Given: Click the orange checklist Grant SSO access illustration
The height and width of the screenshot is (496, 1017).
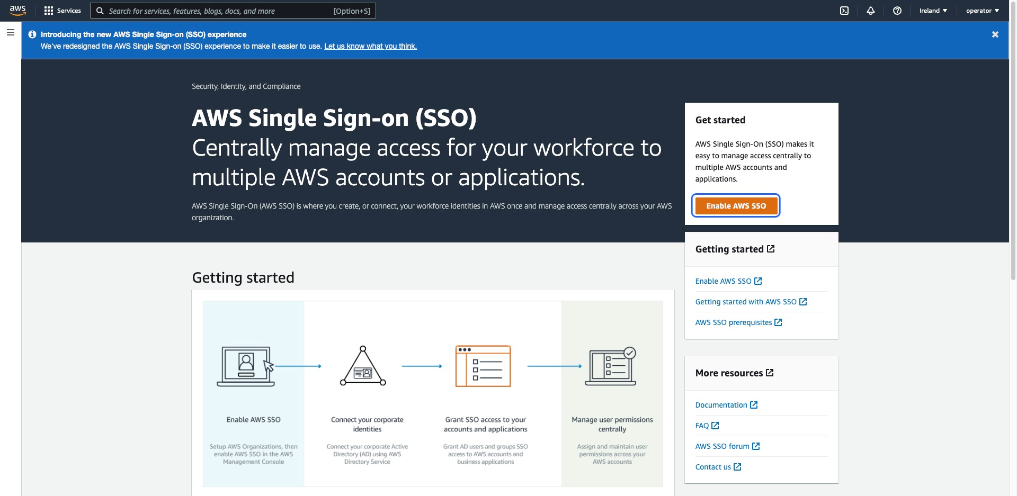Looking at the screenshot, I should click(483, 366).
